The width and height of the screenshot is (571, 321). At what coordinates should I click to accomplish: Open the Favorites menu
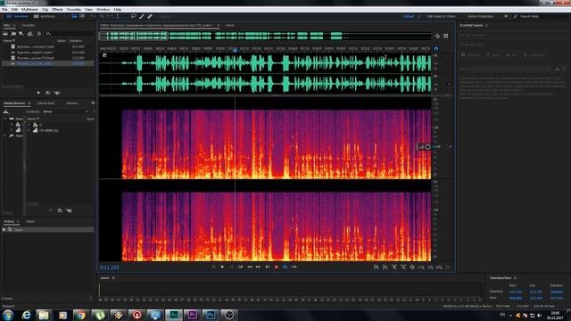point(74,10)
